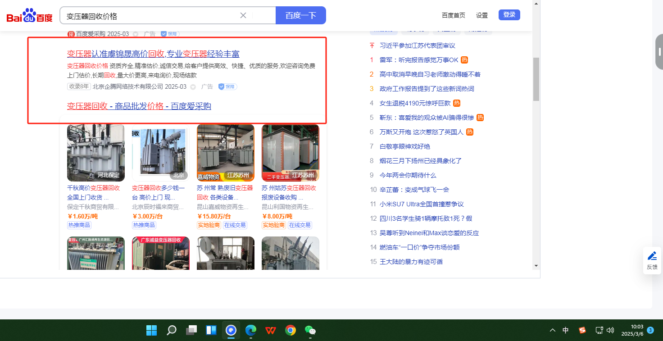Click seller 昆山利国物资再生
The width and height of the screenshot is (663, 341).
288,207
